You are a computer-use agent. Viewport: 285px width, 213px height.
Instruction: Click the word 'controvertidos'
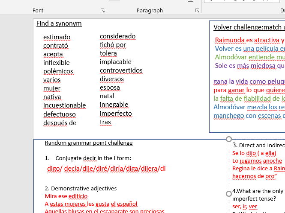point(121,70)
